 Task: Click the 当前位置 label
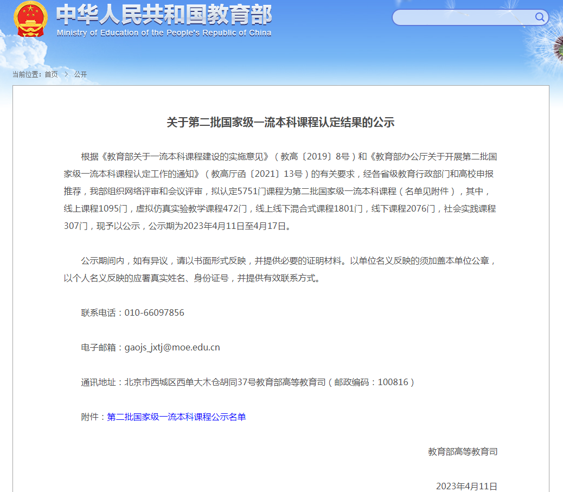(26, 74)
